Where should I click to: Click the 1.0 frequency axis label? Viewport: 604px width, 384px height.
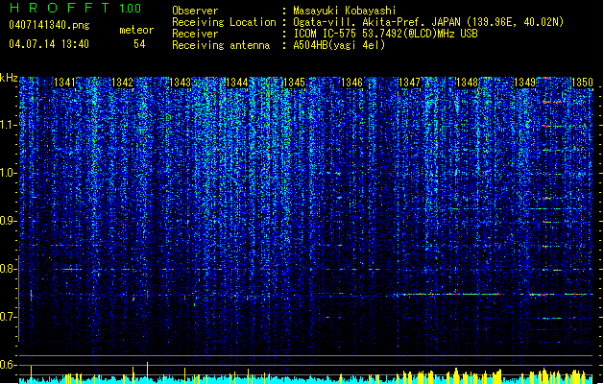[x=9, y=174]
